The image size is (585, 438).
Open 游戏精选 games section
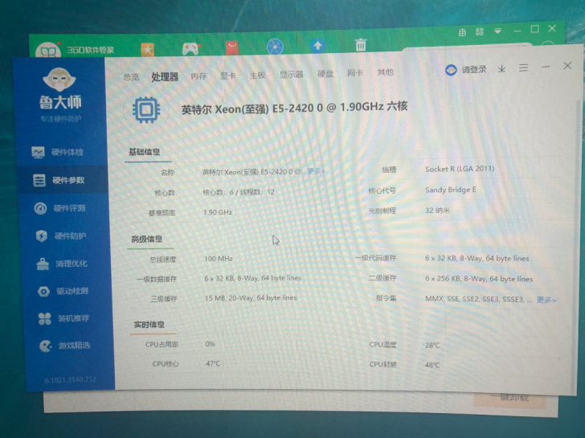click(x=65, y=346)
